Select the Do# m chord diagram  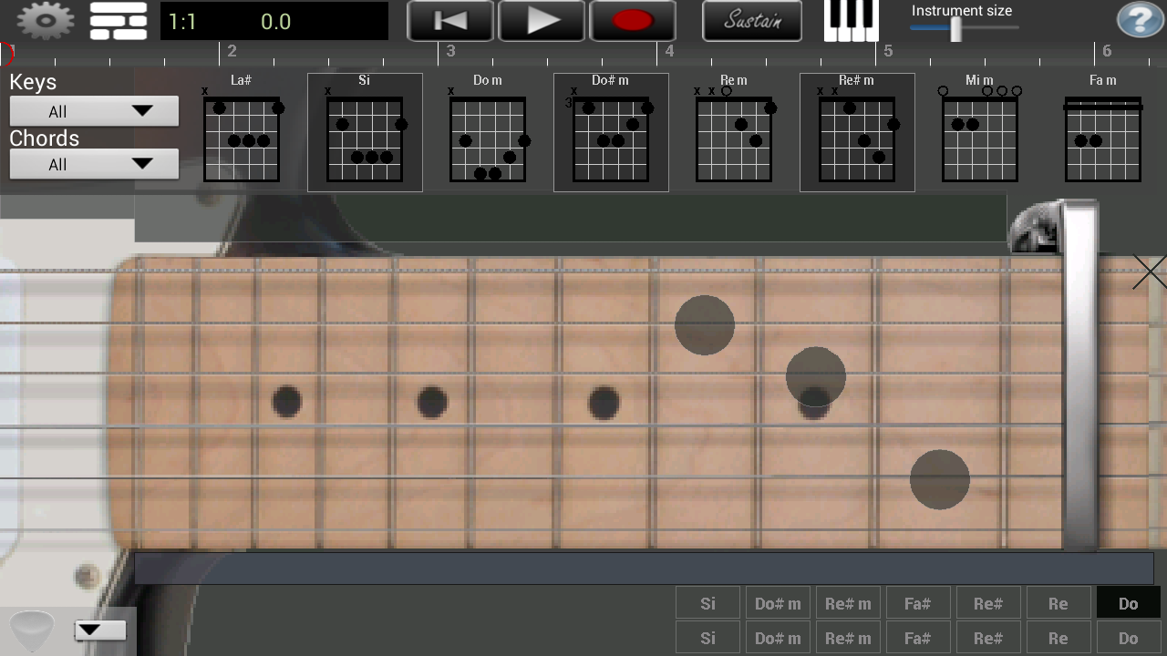tap(611, 132)
